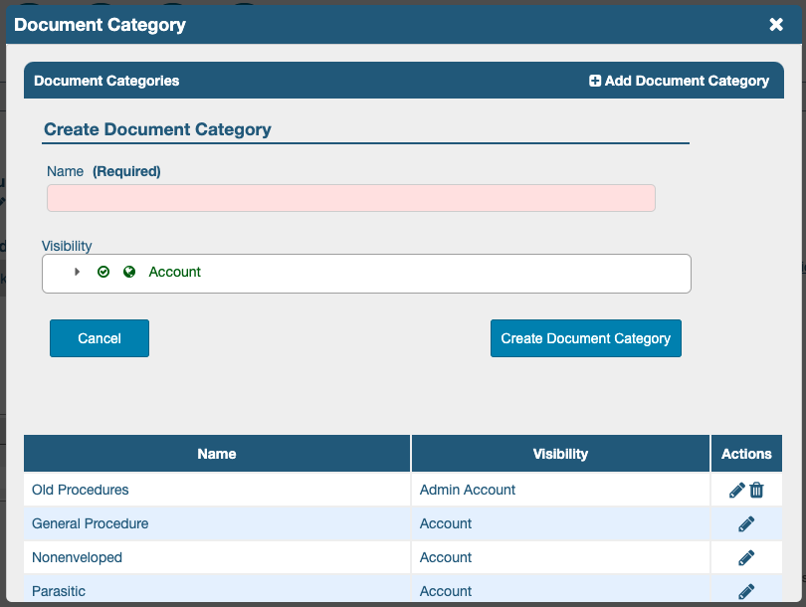Delete the Old Procedures category
This screenshot has width=806, height=607.
click(x=757, y=490)
